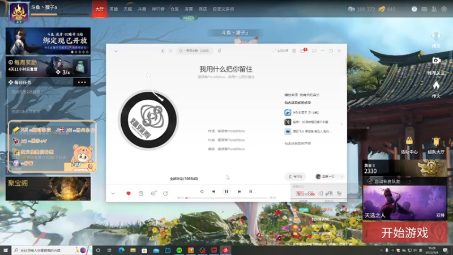Open the sound quality badge in player bar
Viewport: 453px width, 255px height.
pyautogui.click(x=300, y=193)
